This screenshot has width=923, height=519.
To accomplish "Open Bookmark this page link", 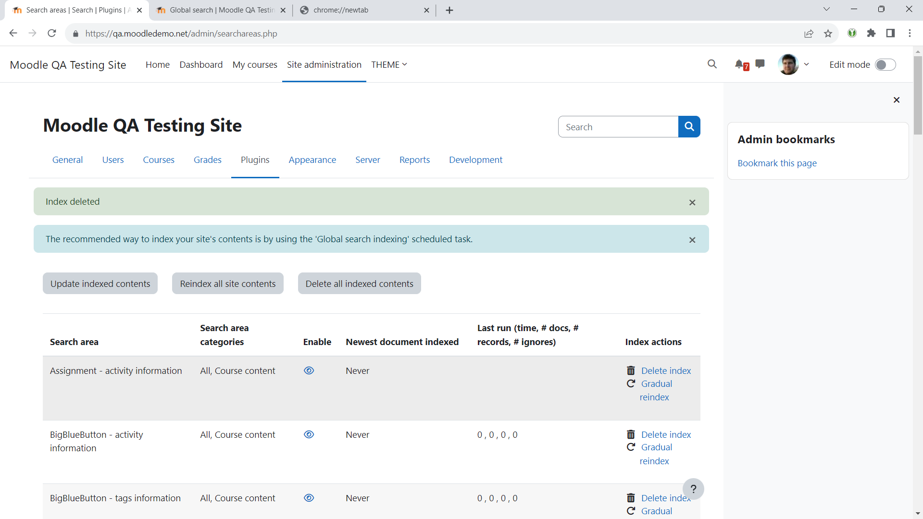I will [x=777, y=163].
